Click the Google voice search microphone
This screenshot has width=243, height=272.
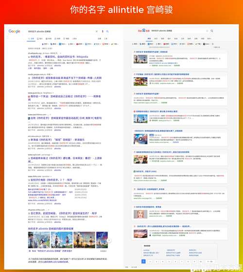point(103,32)
